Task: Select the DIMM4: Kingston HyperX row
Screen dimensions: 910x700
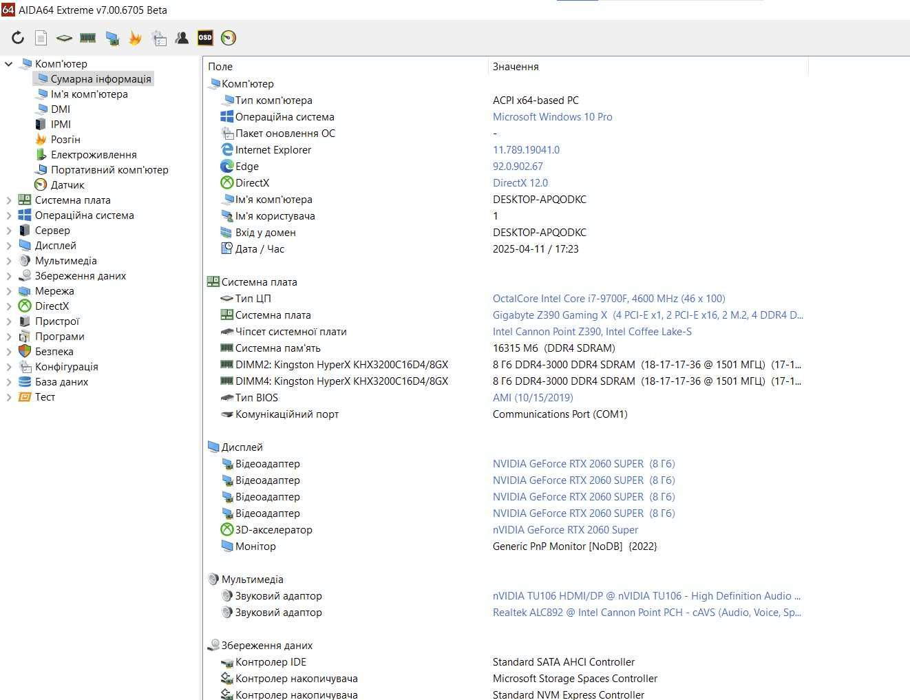Action: point(506,381)
